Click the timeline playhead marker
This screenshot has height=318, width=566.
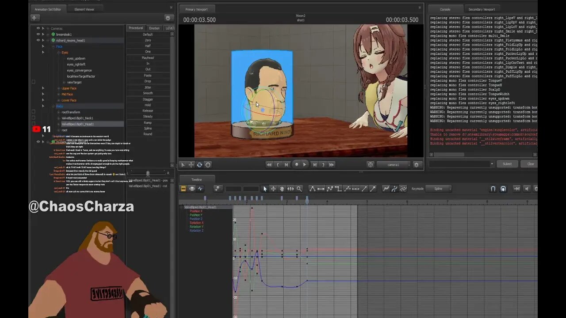[307, 200]
